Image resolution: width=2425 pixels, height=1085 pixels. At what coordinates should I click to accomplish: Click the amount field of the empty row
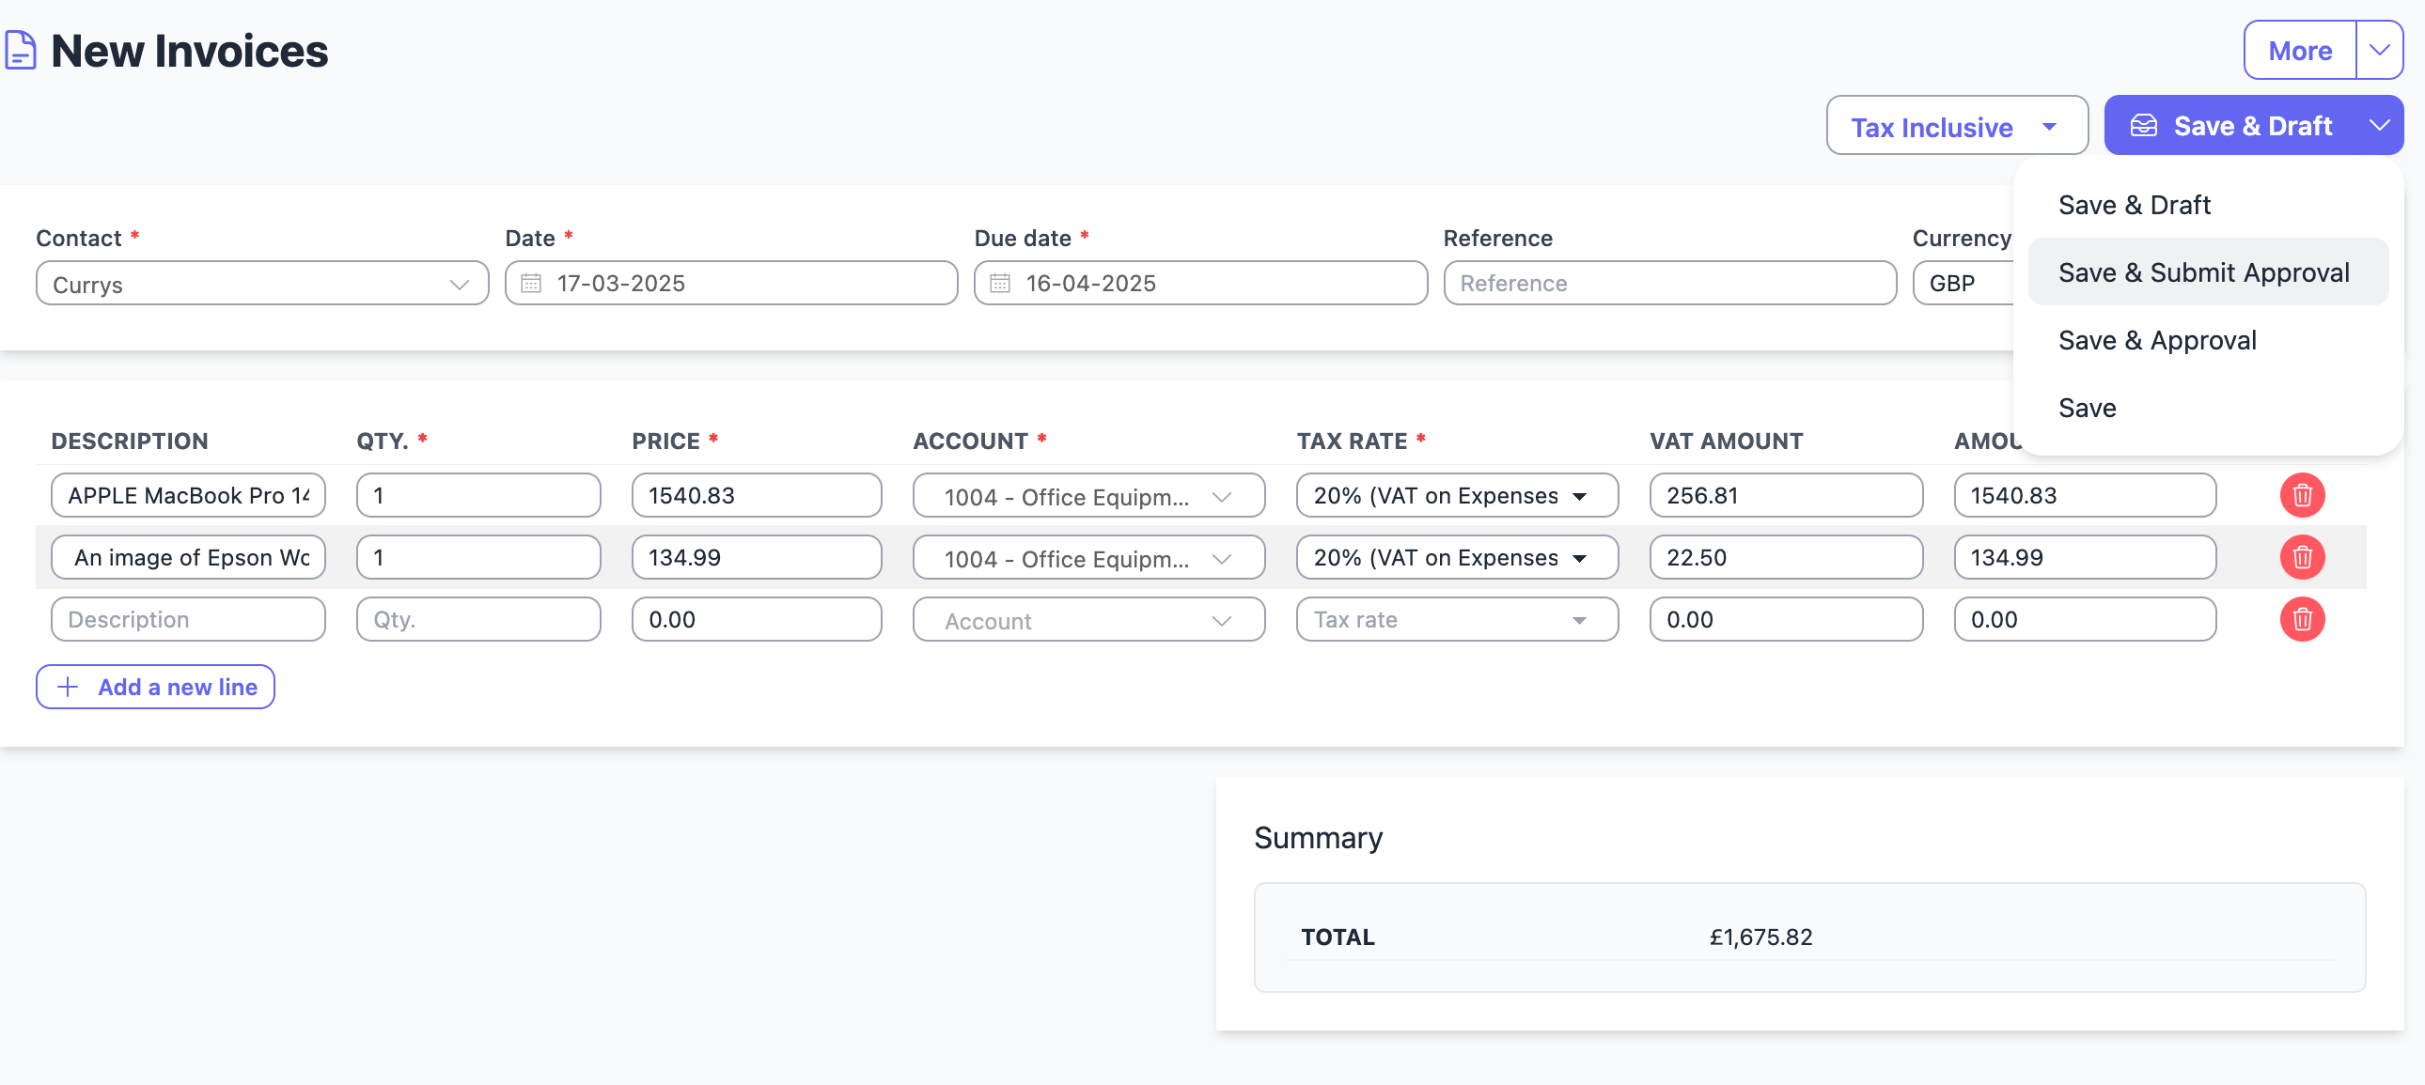(2084, 620)
